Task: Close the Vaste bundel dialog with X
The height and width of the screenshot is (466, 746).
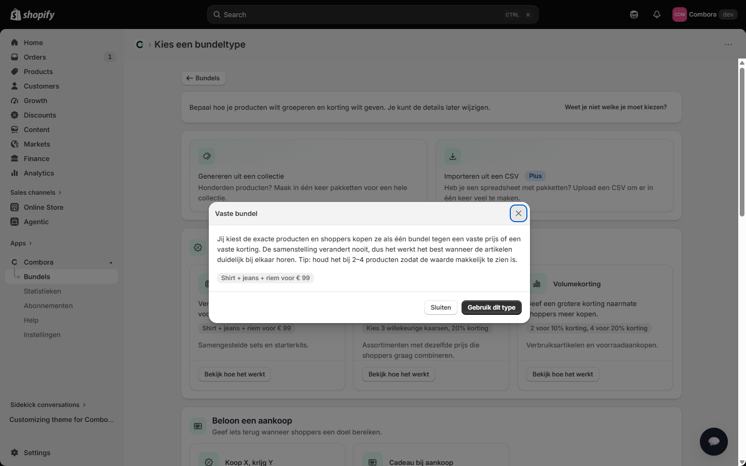Action: [x=519, y=213]
